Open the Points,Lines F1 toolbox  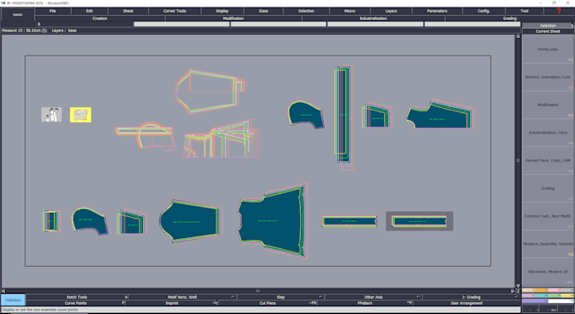click(548, 49)
